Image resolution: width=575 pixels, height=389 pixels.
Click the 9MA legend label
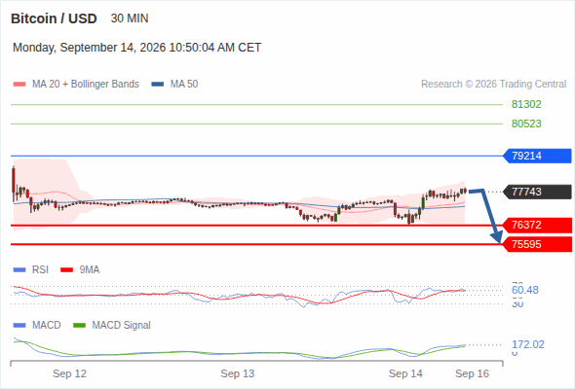(90, 270)
